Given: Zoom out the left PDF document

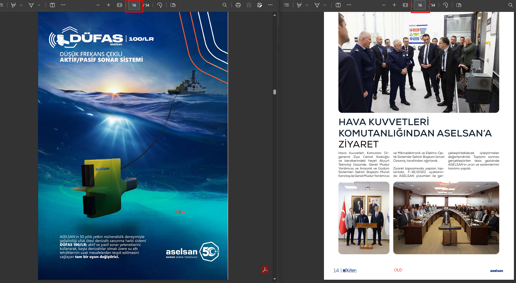Looking at the screenshot, I should pyautogui.click(x=98, y=5).
